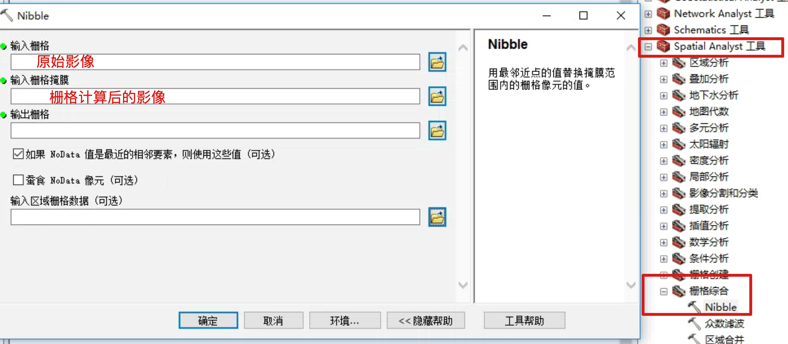
Task: Select the 众数滤波 label in the tree
Action: pos(724,324)
